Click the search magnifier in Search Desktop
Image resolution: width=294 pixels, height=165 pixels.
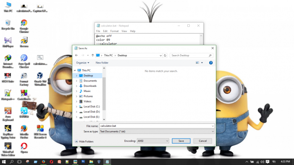210,55
